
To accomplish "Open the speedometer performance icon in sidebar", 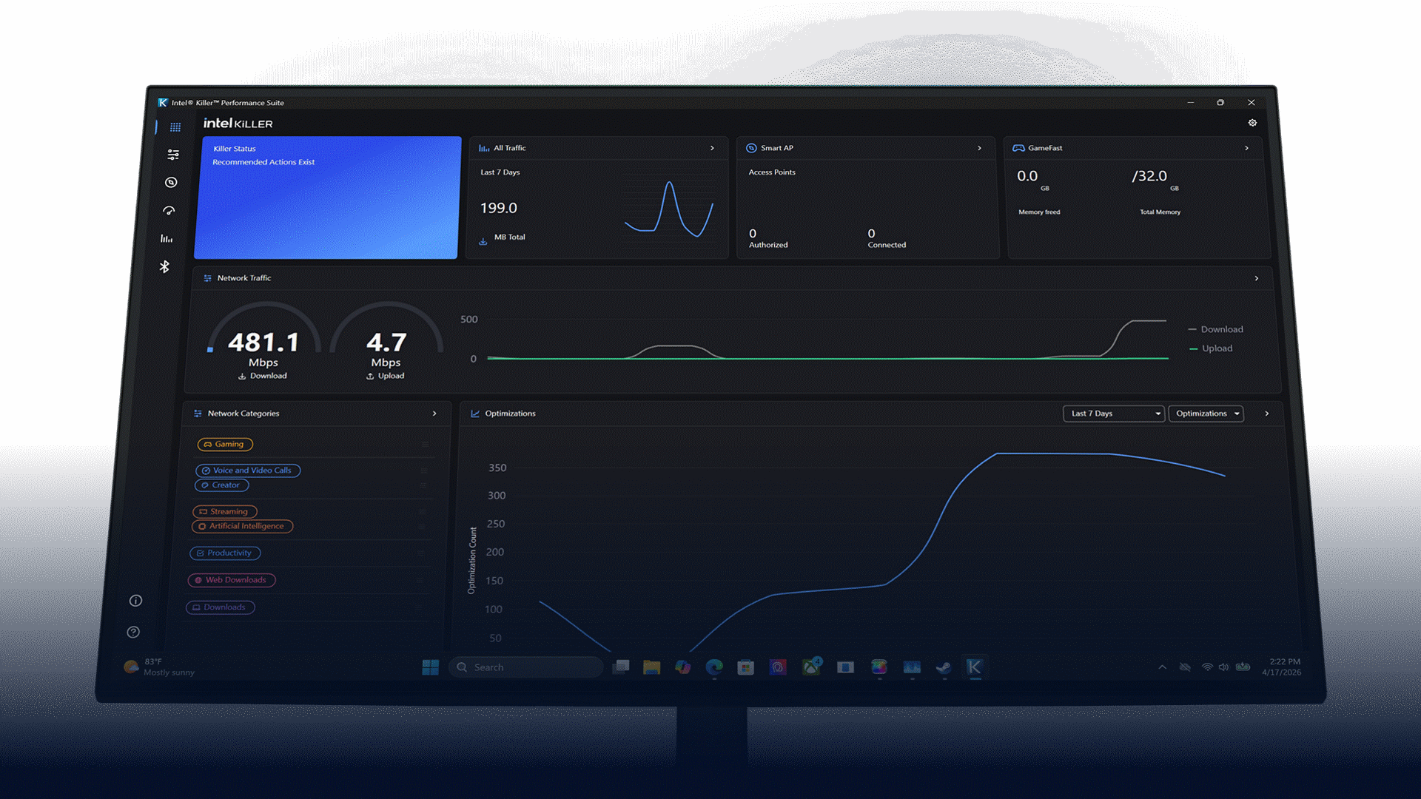I will (x=169, y=211).
